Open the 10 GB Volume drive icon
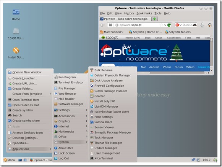Image resolution: width=222 pixels, height=167 pixels. [16, 34]
